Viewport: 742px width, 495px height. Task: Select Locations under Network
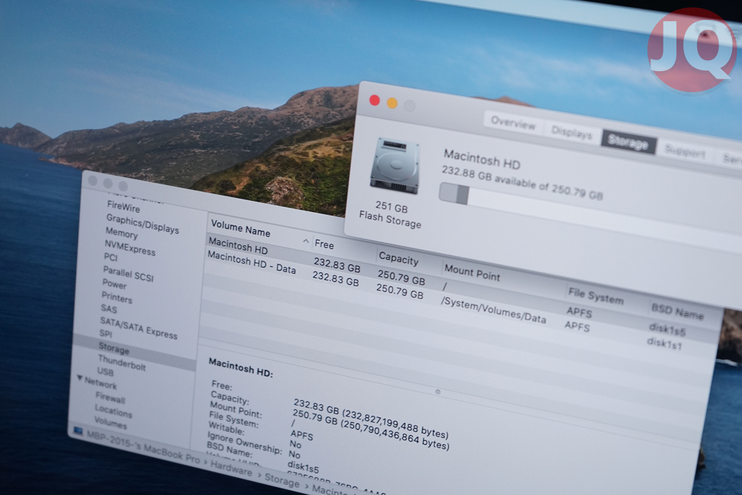113,411
